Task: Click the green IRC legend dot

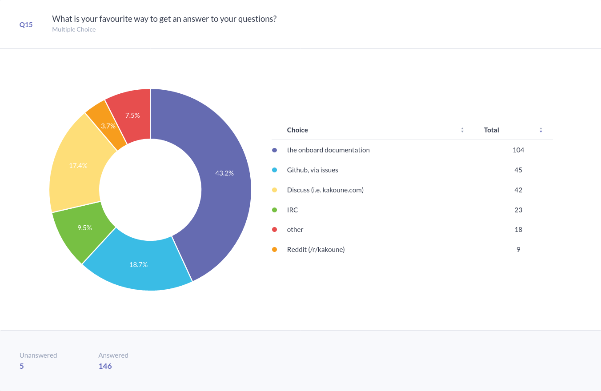Action: point(274,210)
